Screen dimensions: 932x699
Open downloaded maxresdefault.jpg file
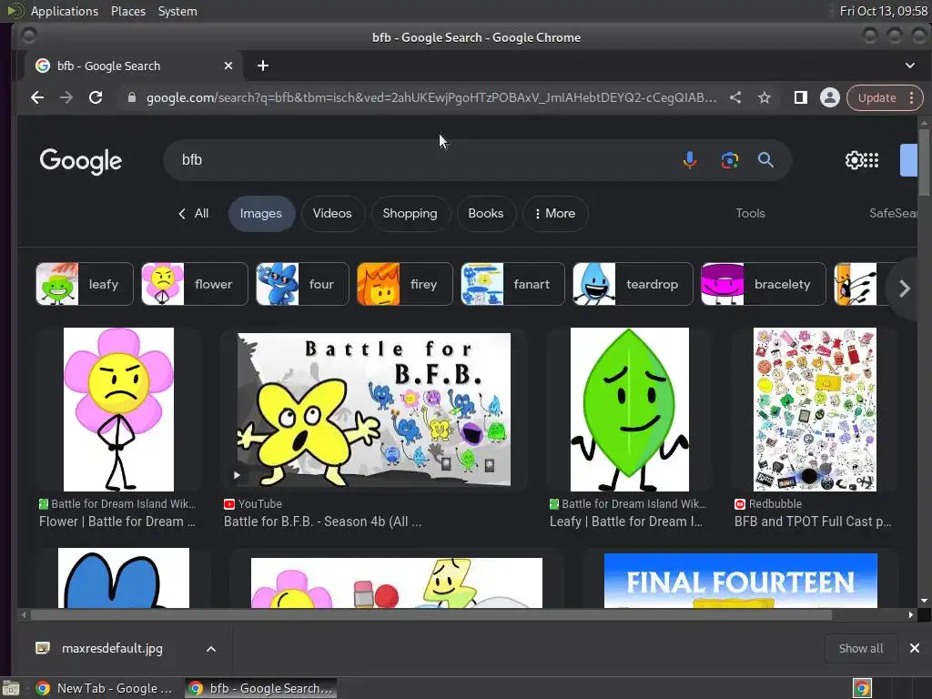point(112,648)
